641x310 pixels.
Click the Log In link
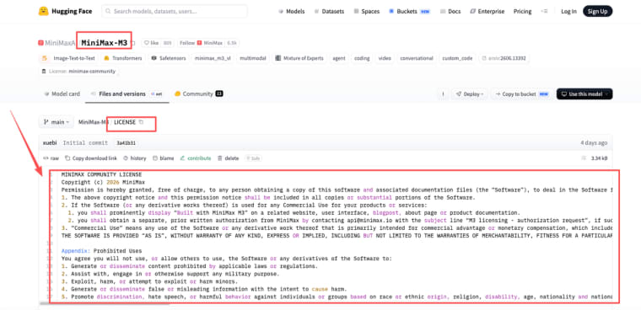(568, 12)
